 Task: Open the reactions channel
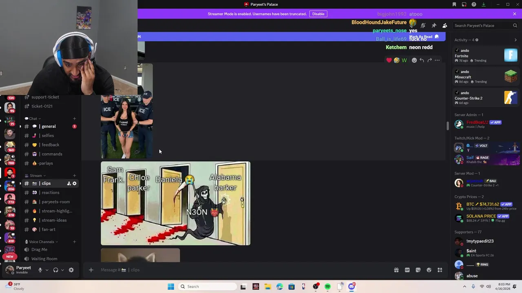coord(50,192)
